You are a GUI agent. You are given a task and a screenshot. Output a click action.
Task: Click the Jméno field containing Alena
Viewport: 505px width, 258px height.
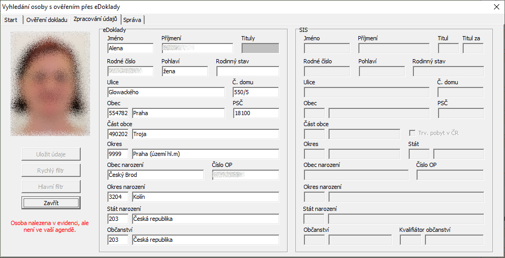tap(130, 48)
